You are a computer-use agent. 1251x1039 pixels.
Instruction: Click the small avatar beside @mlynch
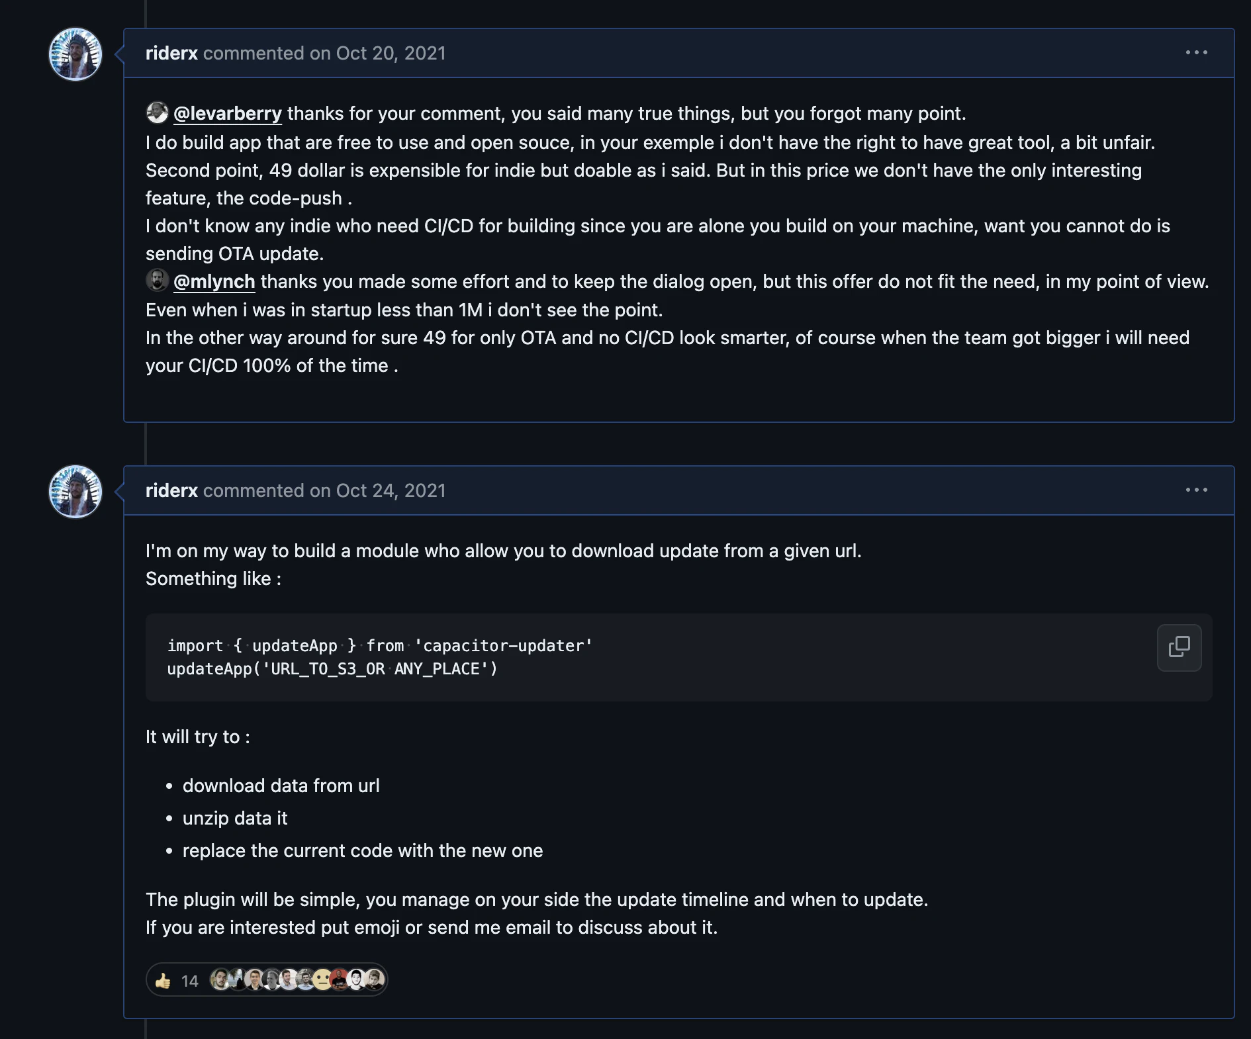click(x=157, y=281)
